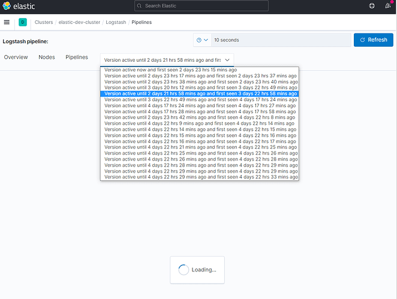This screenshot has height=299, width=397.
Task: Select version active until 3 days 22 hrs 49 mins ago
Action: [x=200, y=99]
